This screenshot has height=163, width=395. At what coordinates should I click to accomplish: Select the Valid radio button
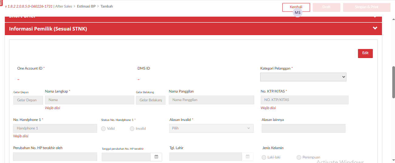[x=104, y=129]
